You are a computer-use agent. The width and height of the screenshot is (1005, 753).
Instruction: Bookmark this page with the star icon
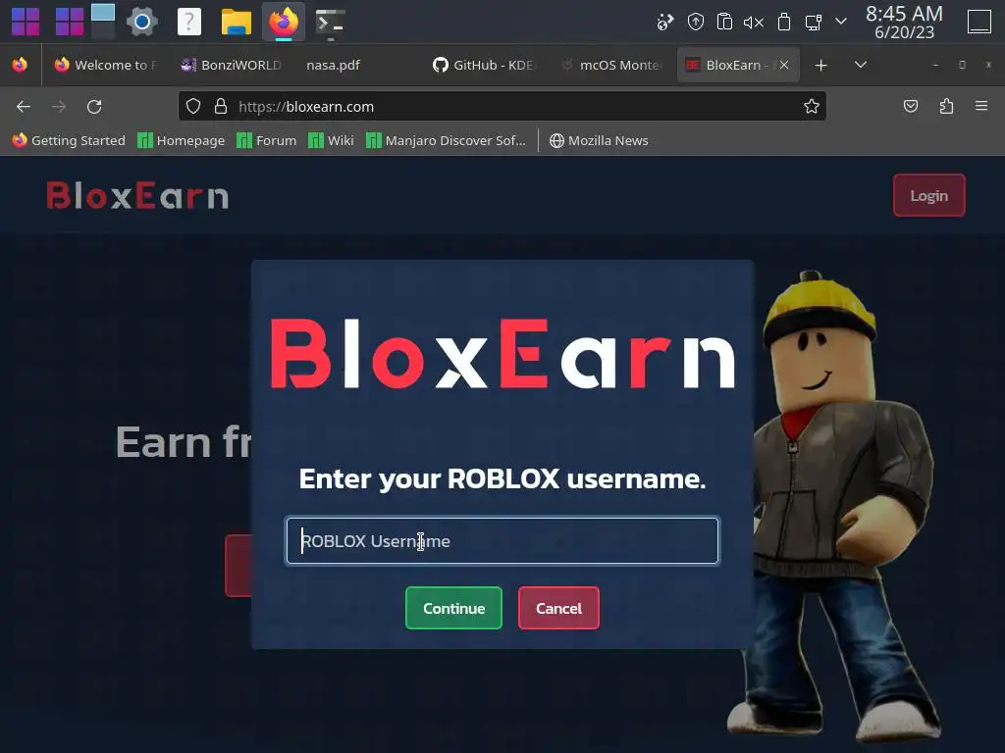pos(812,106)
